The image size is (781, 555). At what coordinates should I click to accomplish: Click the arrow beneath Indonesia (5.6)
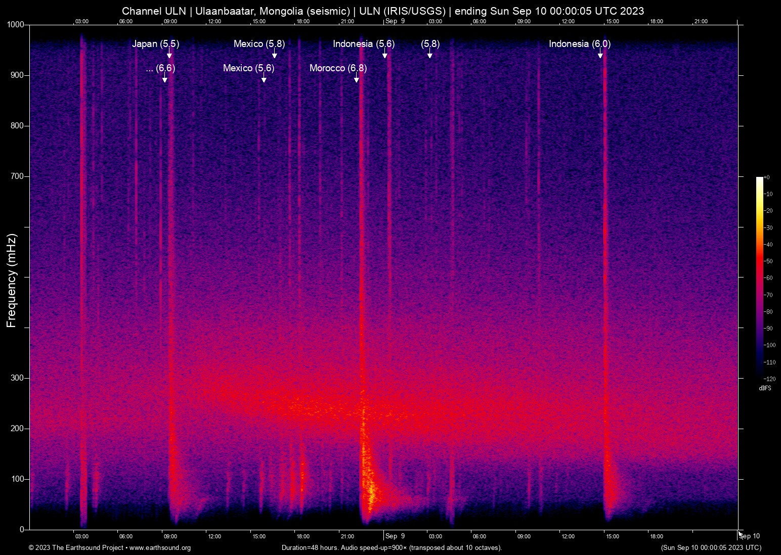click(x=385, y=55)
